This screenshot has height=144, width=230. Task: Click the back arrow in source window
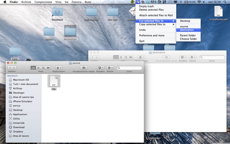click(x=10, y=68)
